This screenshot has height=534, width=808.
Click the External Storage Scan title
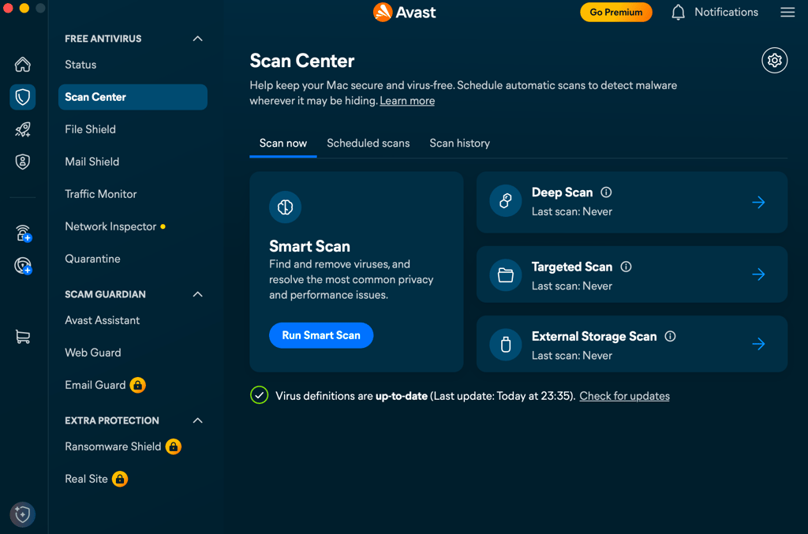click(594, 336)
